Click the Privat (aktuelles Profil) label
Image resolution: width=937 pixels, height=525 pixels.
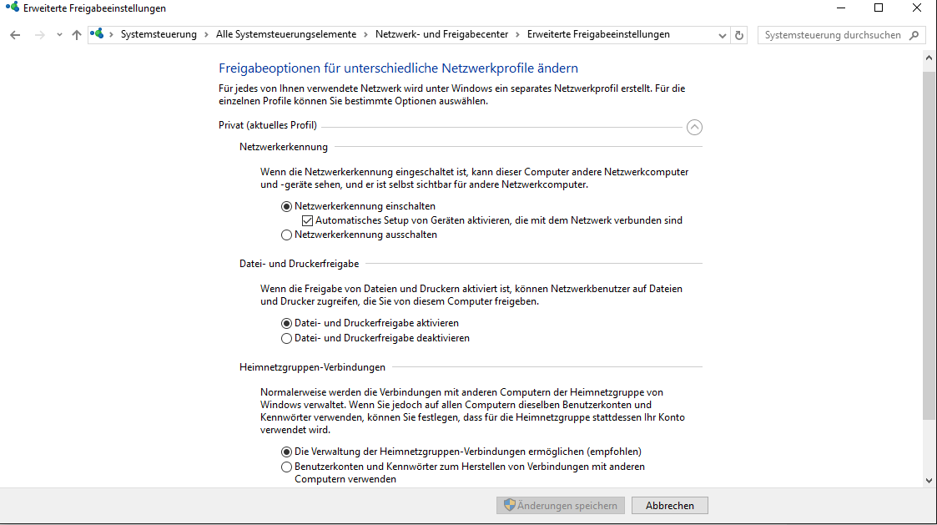click(x=268, y=125)
